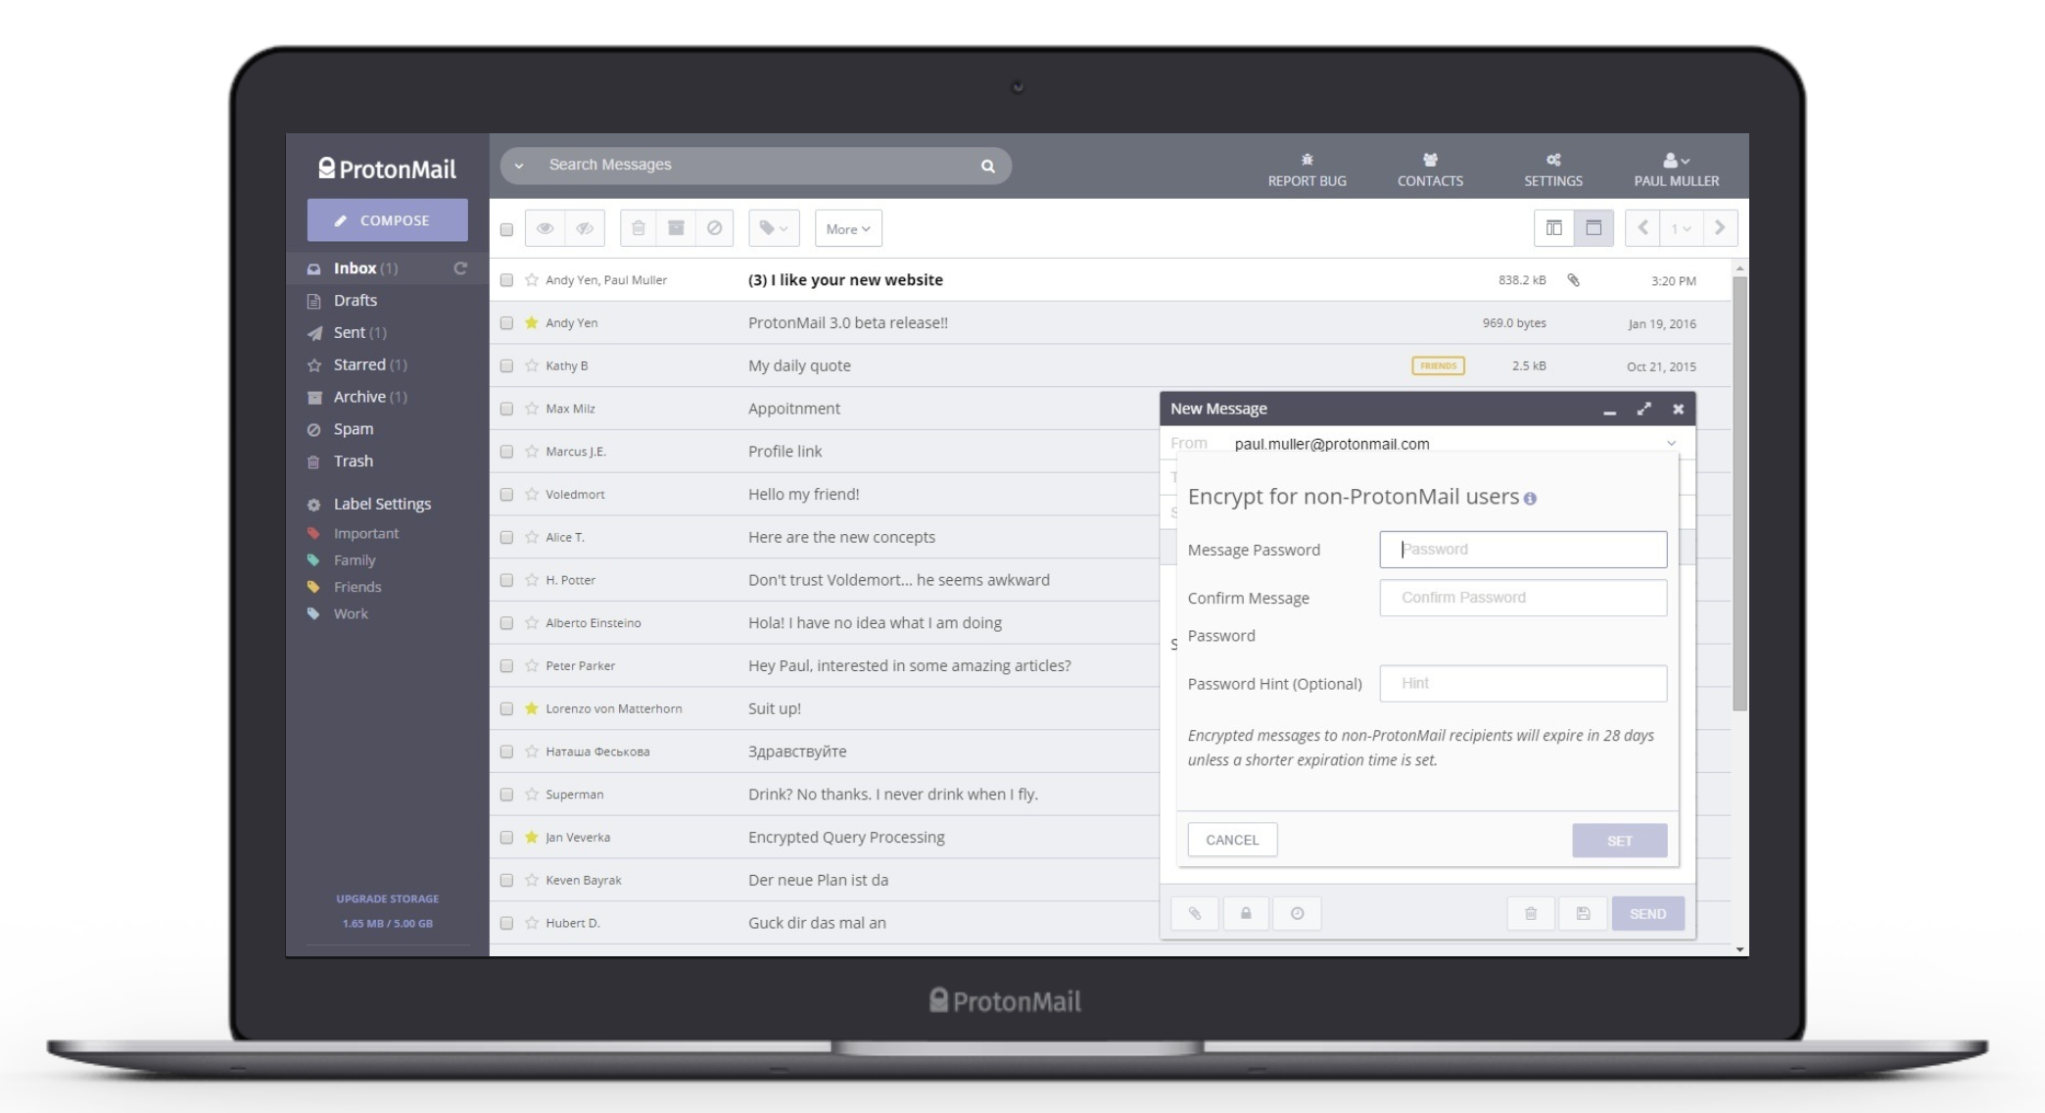2045x1113 pixels.
Task: Open the Drafts folder
Action: coord(355,301)
